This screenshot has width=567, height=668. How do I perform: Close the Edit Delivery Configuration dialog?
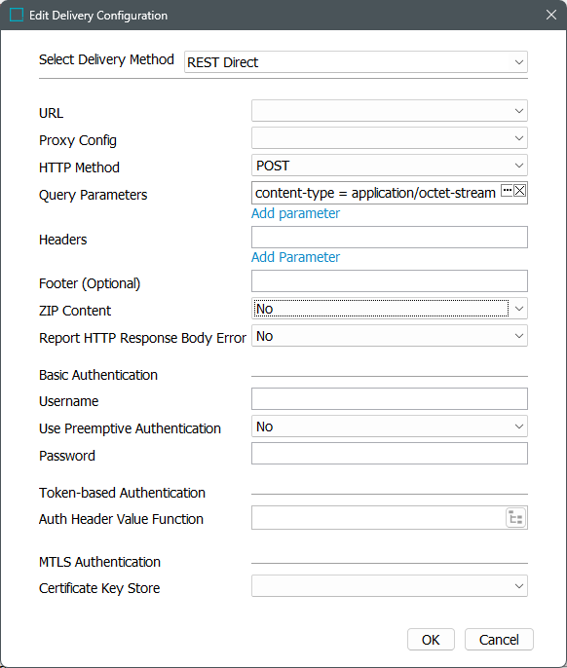pos(551,15)
